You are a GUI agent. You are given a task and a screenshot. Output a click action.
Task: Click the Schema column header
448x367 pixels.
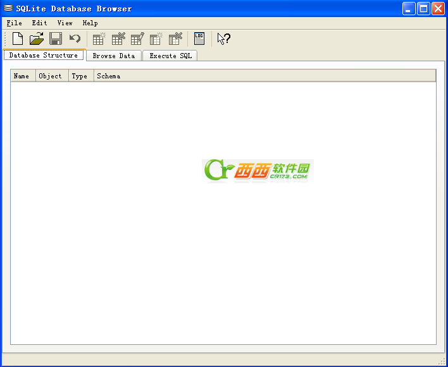tap(265, 76)
